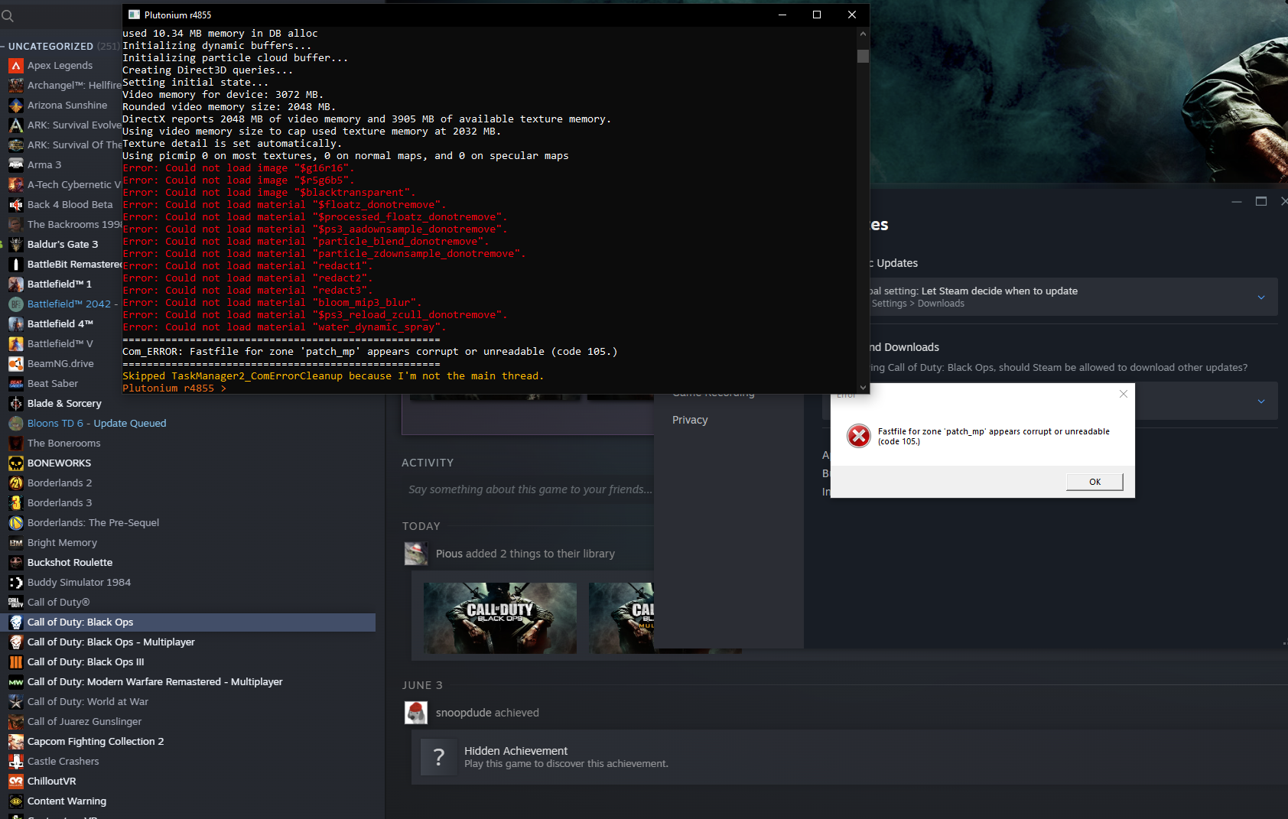
Task: Click the Bloons TD 6 icon
Action: (16, 424)
